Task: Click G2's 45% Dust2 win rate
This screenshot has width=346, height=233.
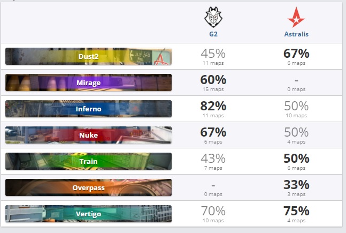Action: 213,54
